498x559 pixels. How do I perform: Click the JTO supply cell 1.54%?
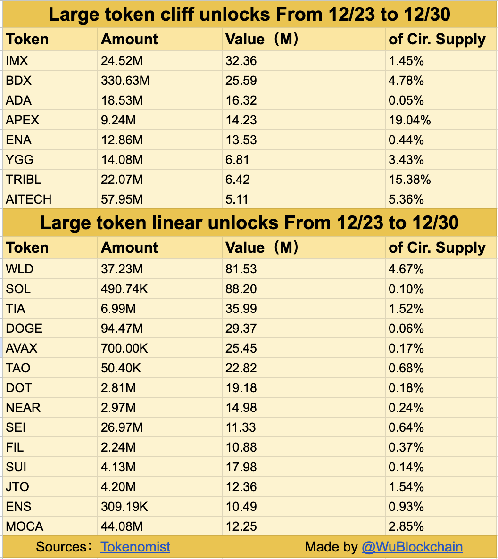[x=406, y=487]
